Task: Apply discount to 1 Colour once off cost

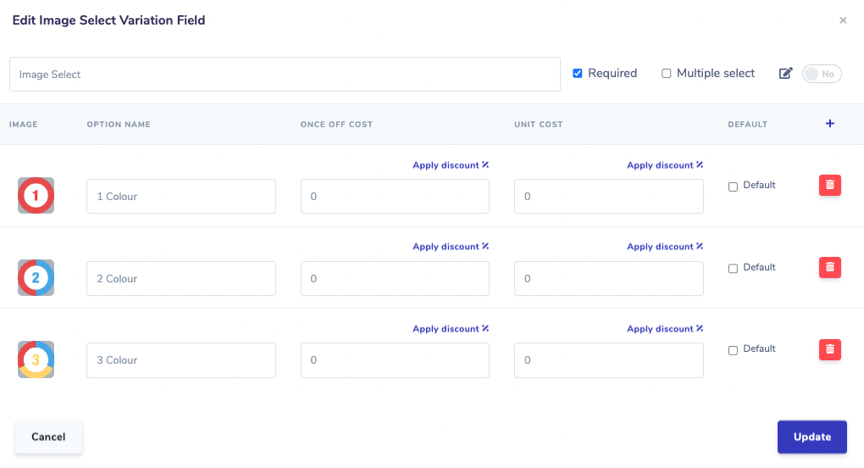Action: click(451, 165)
